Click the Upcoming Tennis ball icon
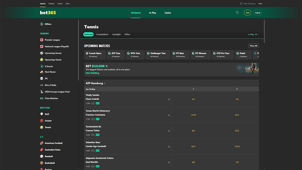 (42, 60)
